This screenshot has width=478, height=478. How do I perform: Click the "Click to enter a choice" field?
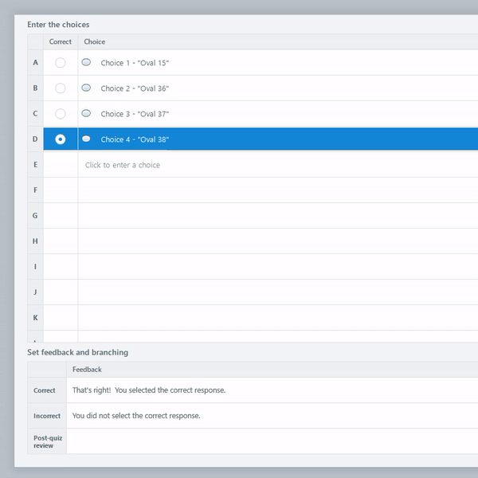(x=278, y=165)
